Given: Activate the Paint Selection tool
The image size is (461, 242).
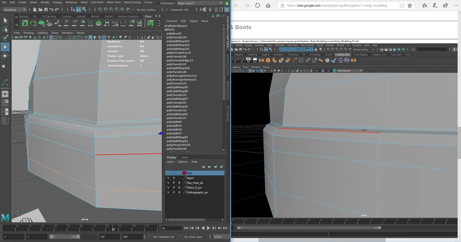Looking at the screenshot, I should pos(5,38).
